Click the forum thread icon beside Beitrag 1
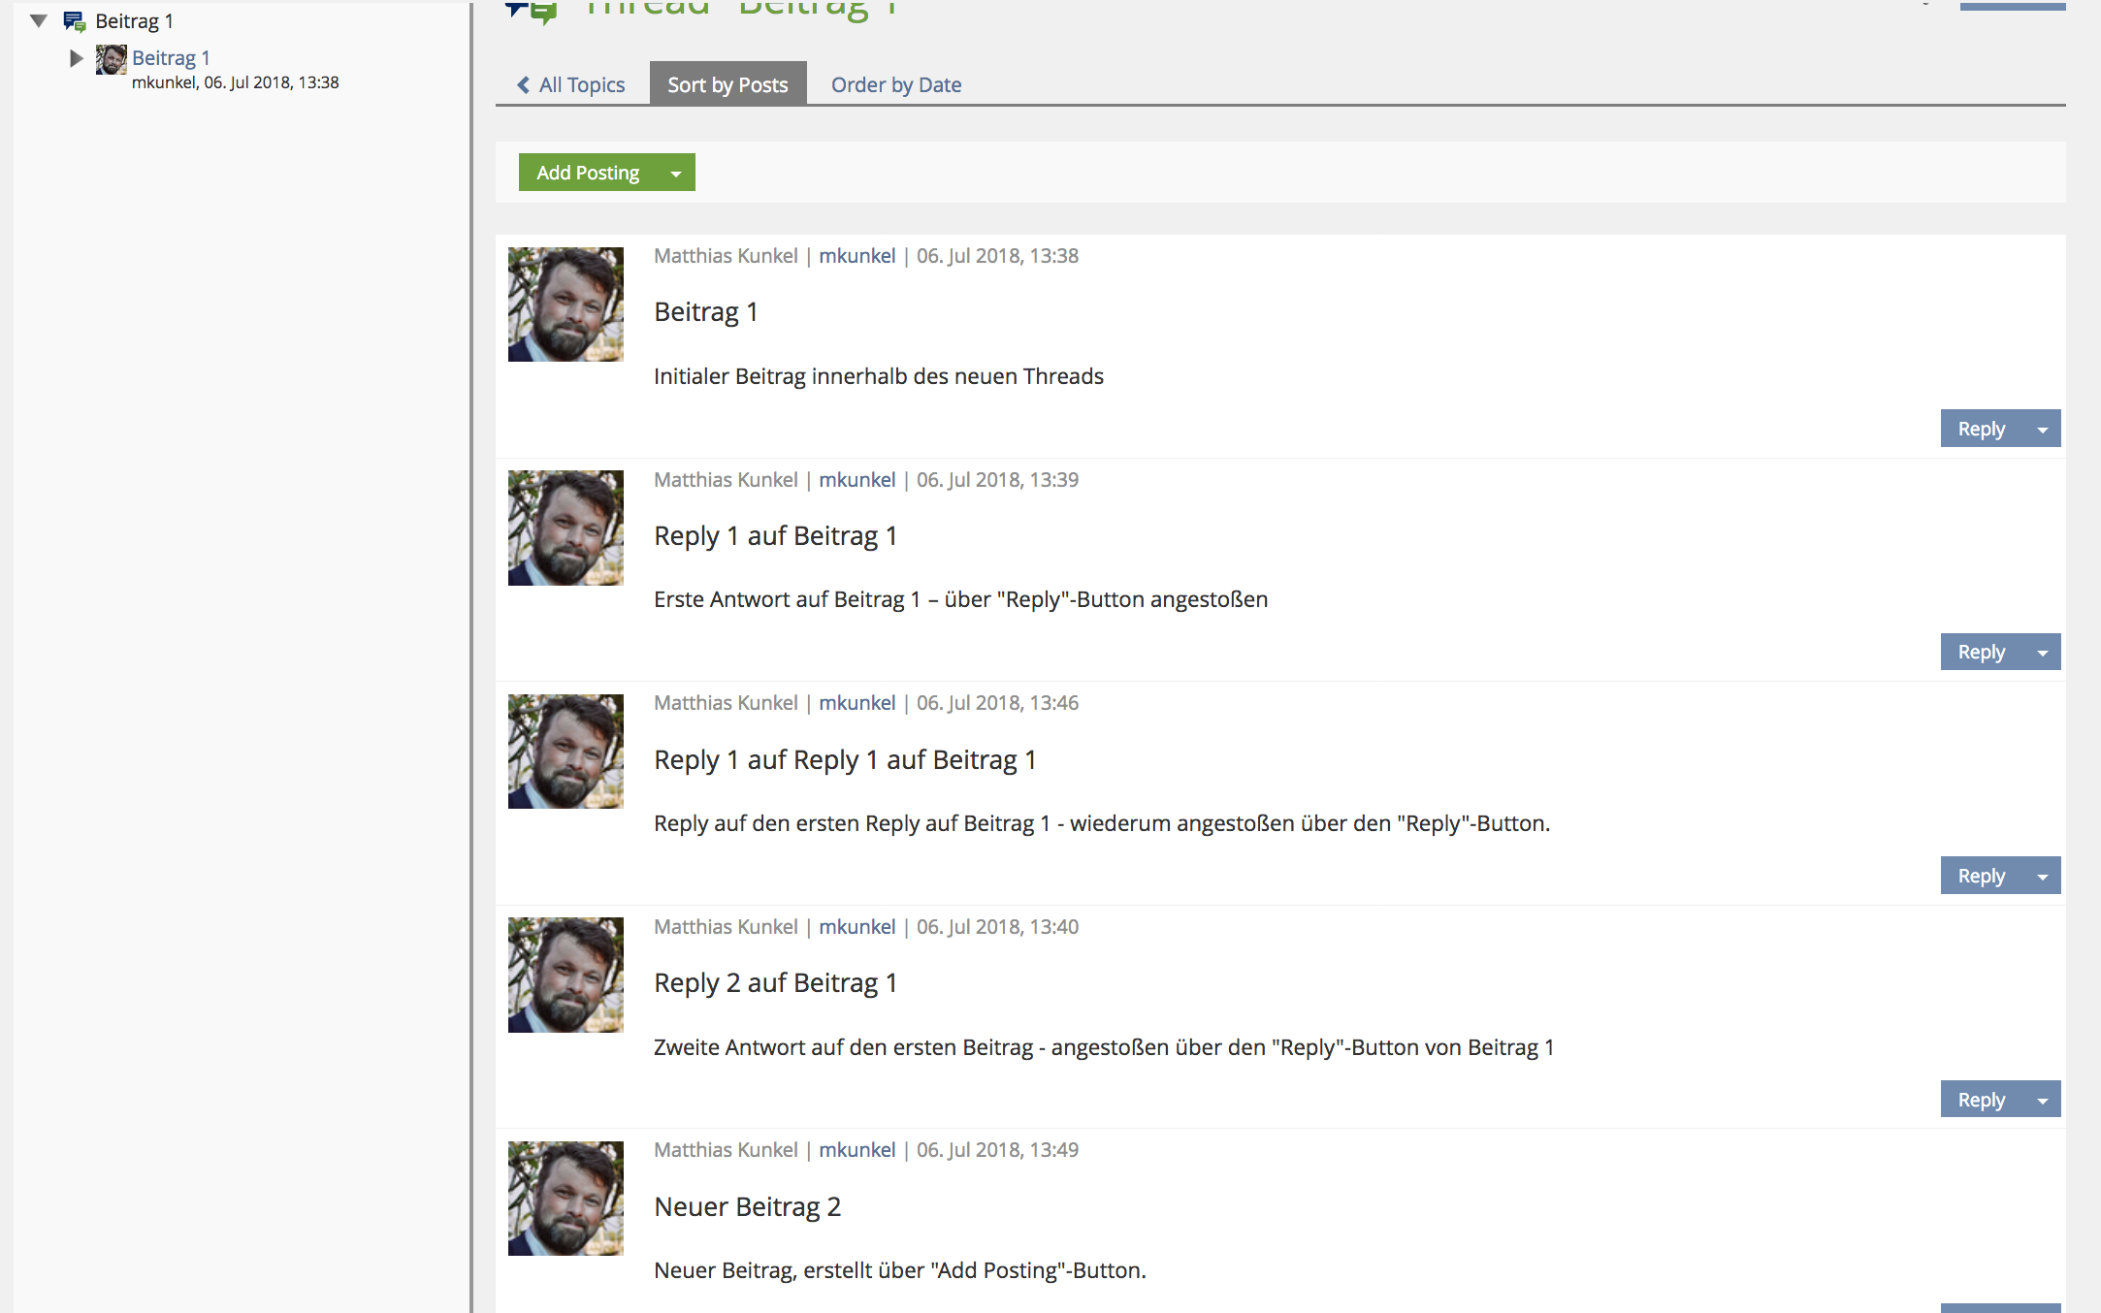Screen dimensions: 2101x1313 75,21
